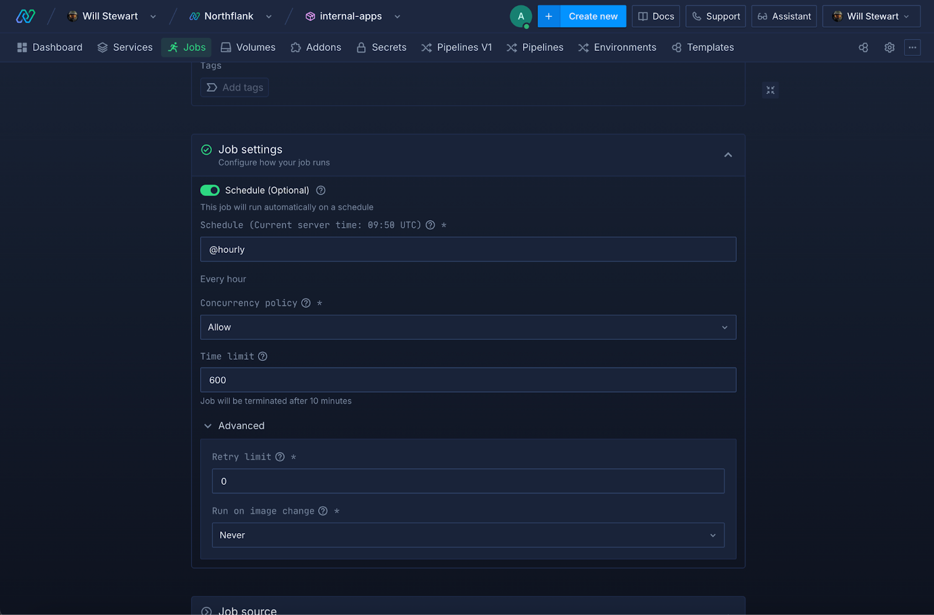This screenshot has width=934, height=615.
Task: Click the Time limit input field
Action: tap(468, 380)
